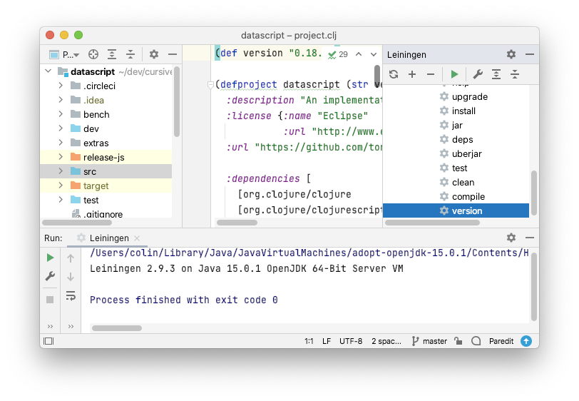Open Leiningen settings wrench
Viewport: 579px width, 401px height.
click(478, 74)
